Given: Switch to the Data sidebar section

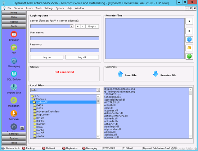Looking at the screenshot, I should [14, 17].
